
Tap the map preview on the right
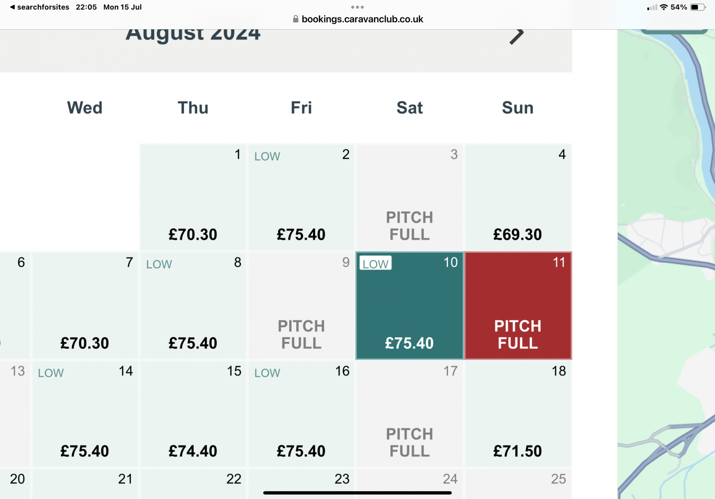[x=666, y=264]
